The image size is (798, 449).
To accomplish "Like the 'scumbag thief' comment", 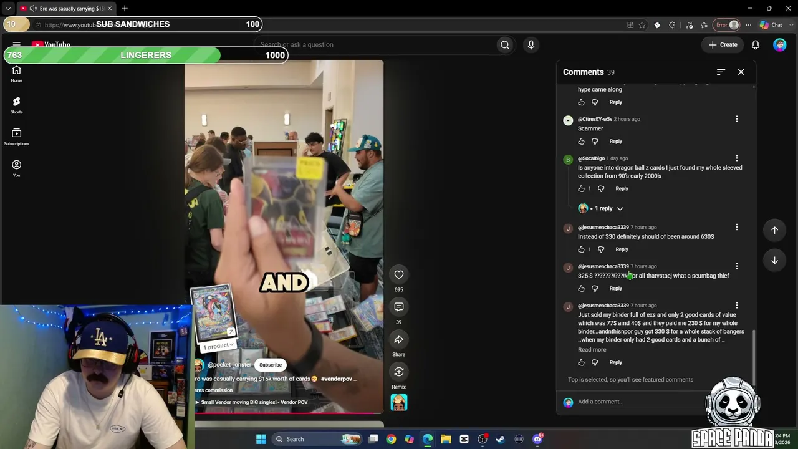I will [582, 289].
